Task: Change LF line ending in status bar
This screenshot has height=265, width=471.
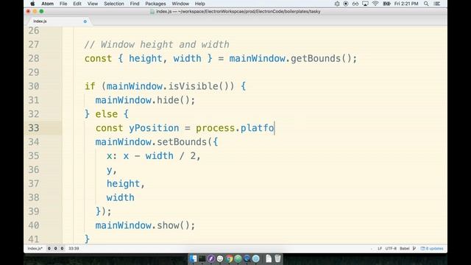Action: click(x=380, y=249)
